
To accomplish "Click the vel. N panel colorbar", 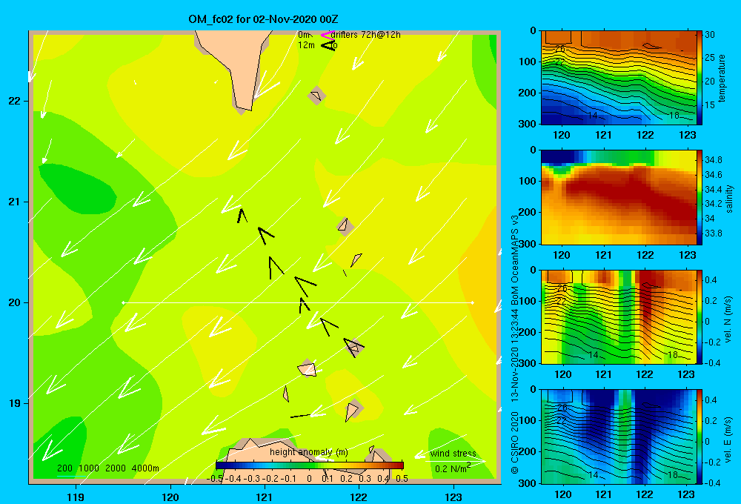I will click(699, 316).
